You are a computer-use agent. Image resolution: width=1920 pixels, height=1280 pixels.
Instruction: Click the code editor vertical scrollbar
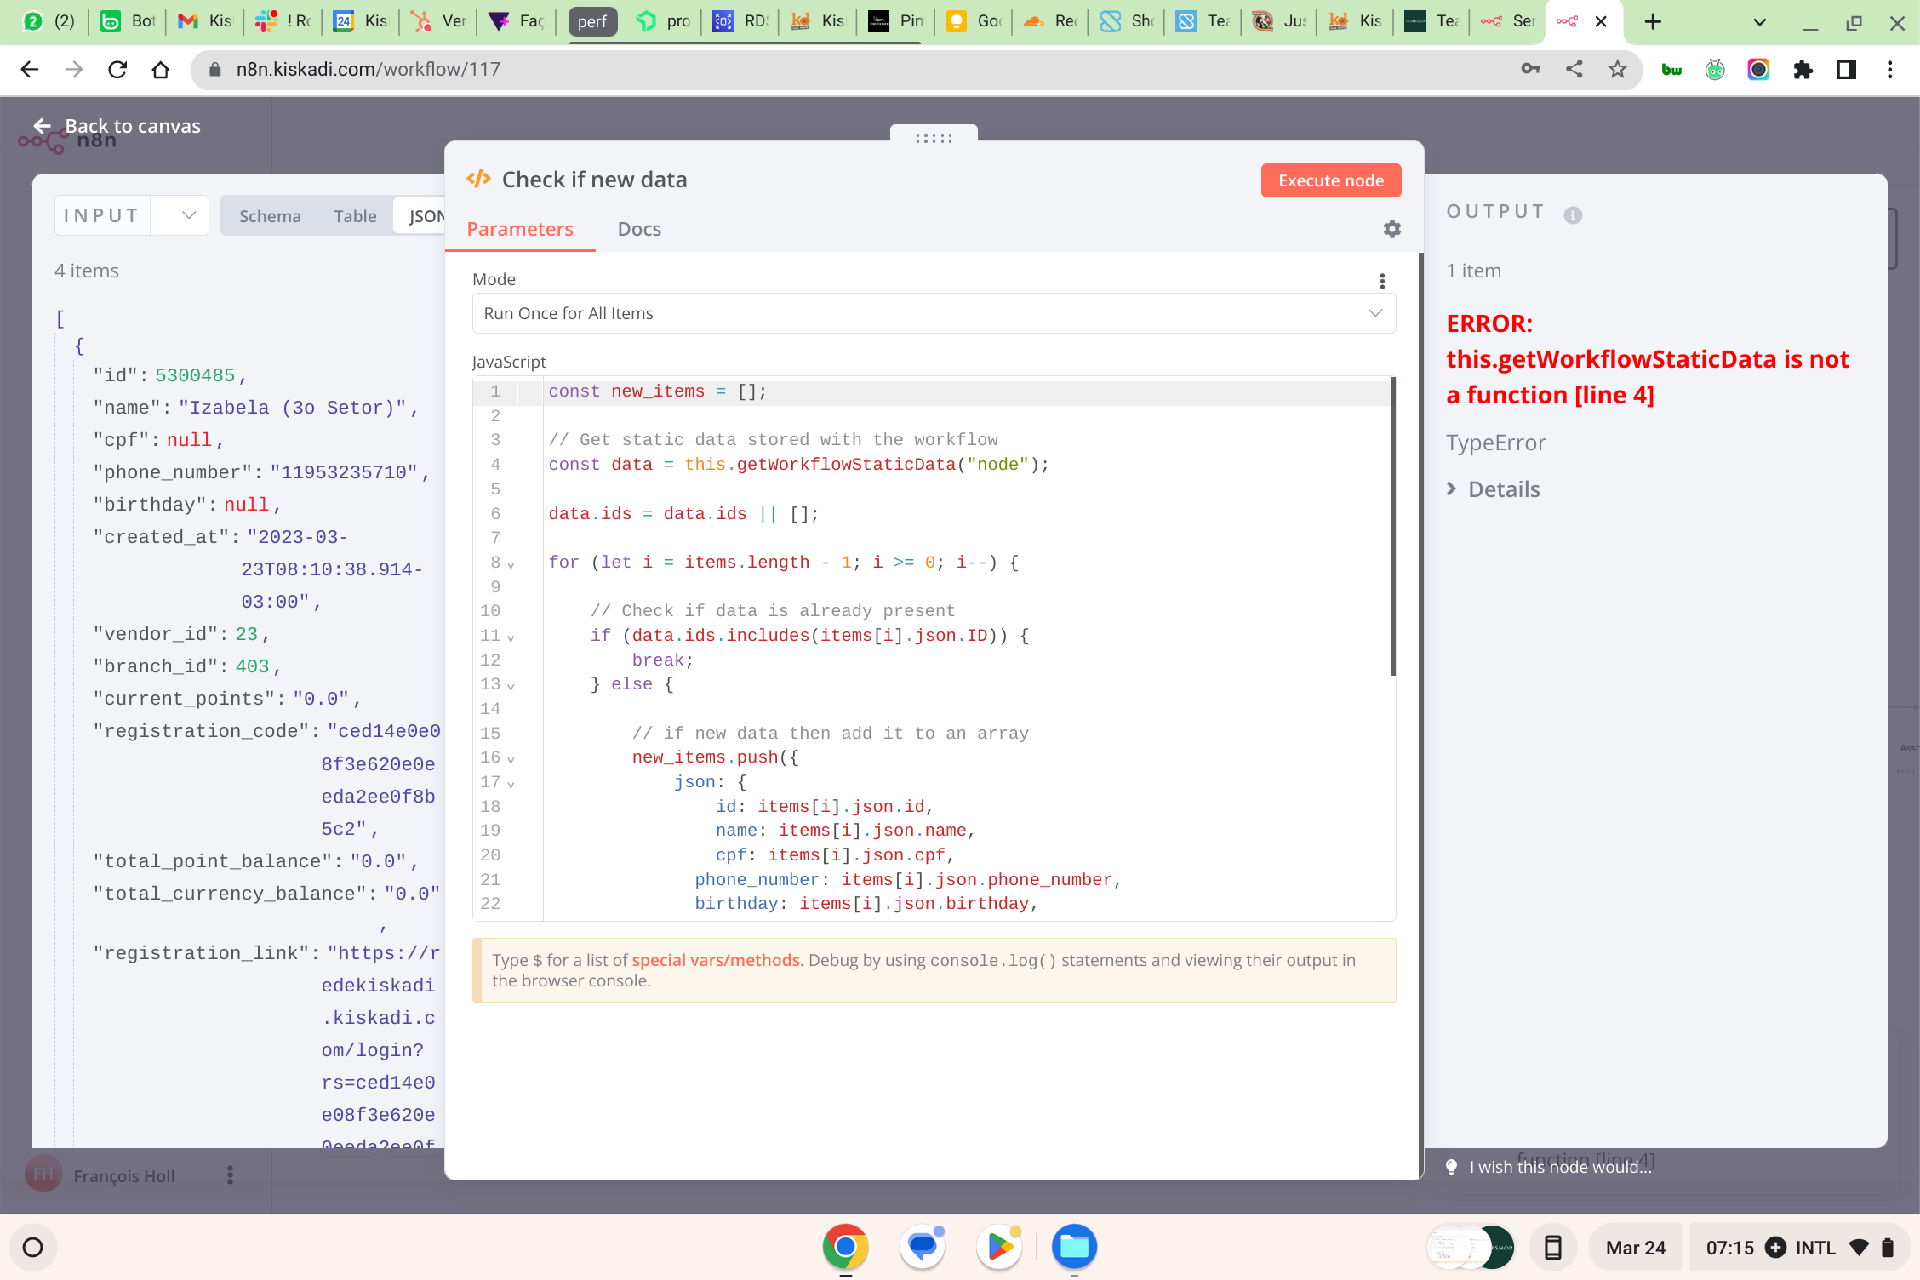click(1392, 528)
